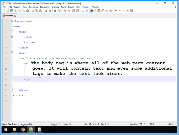The width and height of the screenshot is (179, 135).
Task: Click the comment line about web page content
Action: (55, 58)
